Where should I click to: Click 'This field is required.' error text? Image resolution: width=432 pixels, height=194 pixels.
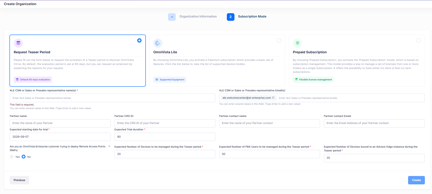click(x=22, y=104)
